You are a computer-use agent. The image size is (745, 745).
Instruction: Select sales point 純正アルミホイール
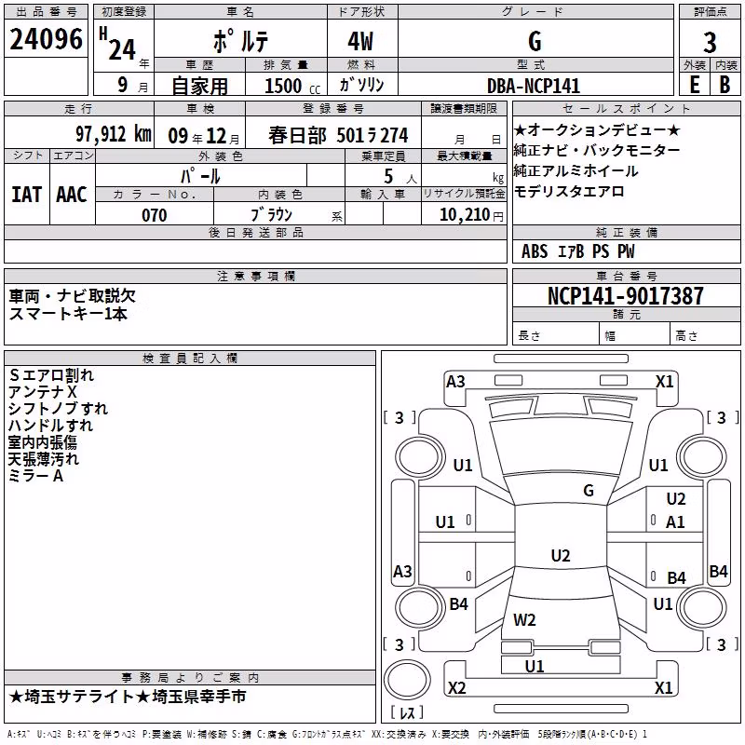576,170
